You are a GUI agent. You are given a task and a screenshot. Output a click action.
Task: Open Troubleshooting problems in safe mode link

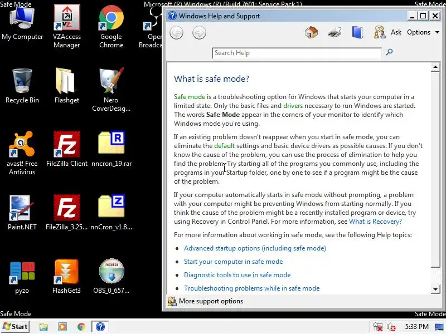click(252, 288)
